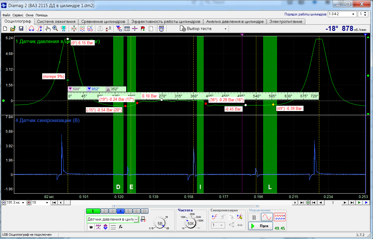Click the overlapping waves compress icon
The height and width of the screenshot is (239, 373).
74,29
